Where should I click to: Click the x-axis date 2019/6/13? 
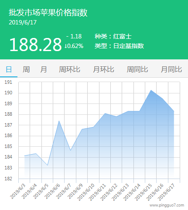point(120,192)
